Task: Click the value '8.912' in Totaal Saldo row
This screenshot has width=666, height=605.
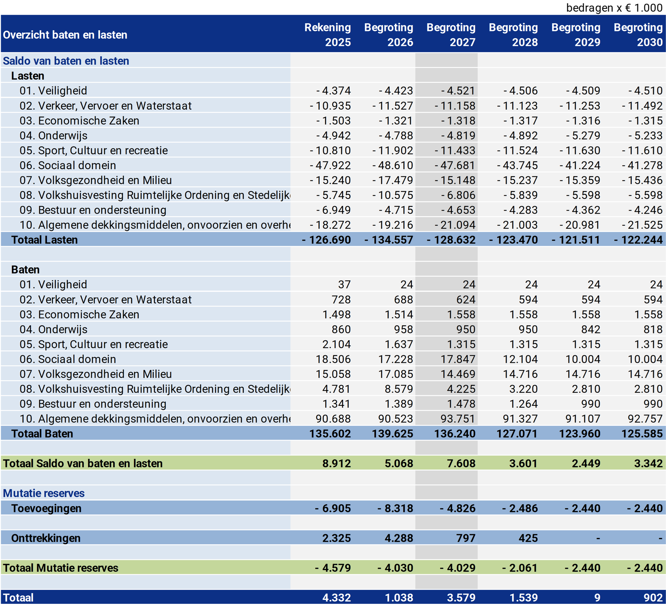Action: point(336,463)
